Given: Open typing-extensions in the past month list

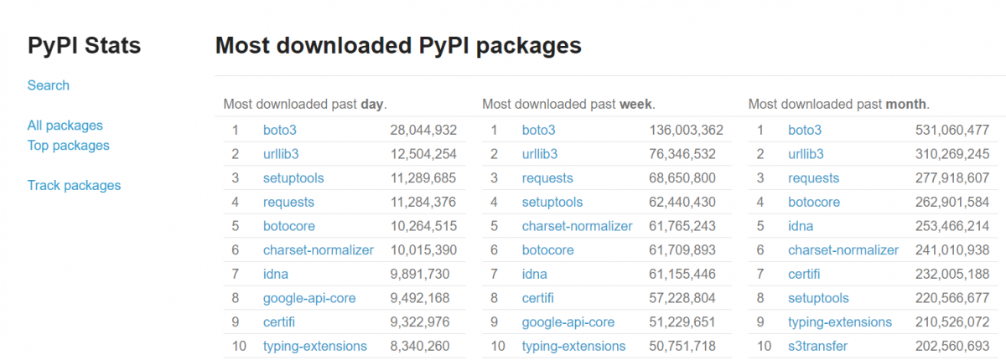Looking at the screenshot, I should [x=840, y=322].
